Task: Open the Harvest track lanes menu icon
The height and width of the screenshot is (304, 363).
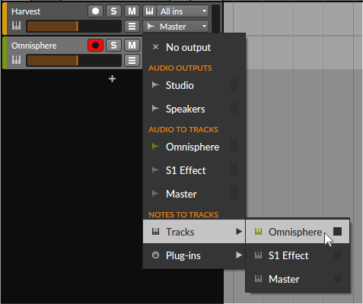Action: click(132, 27)
